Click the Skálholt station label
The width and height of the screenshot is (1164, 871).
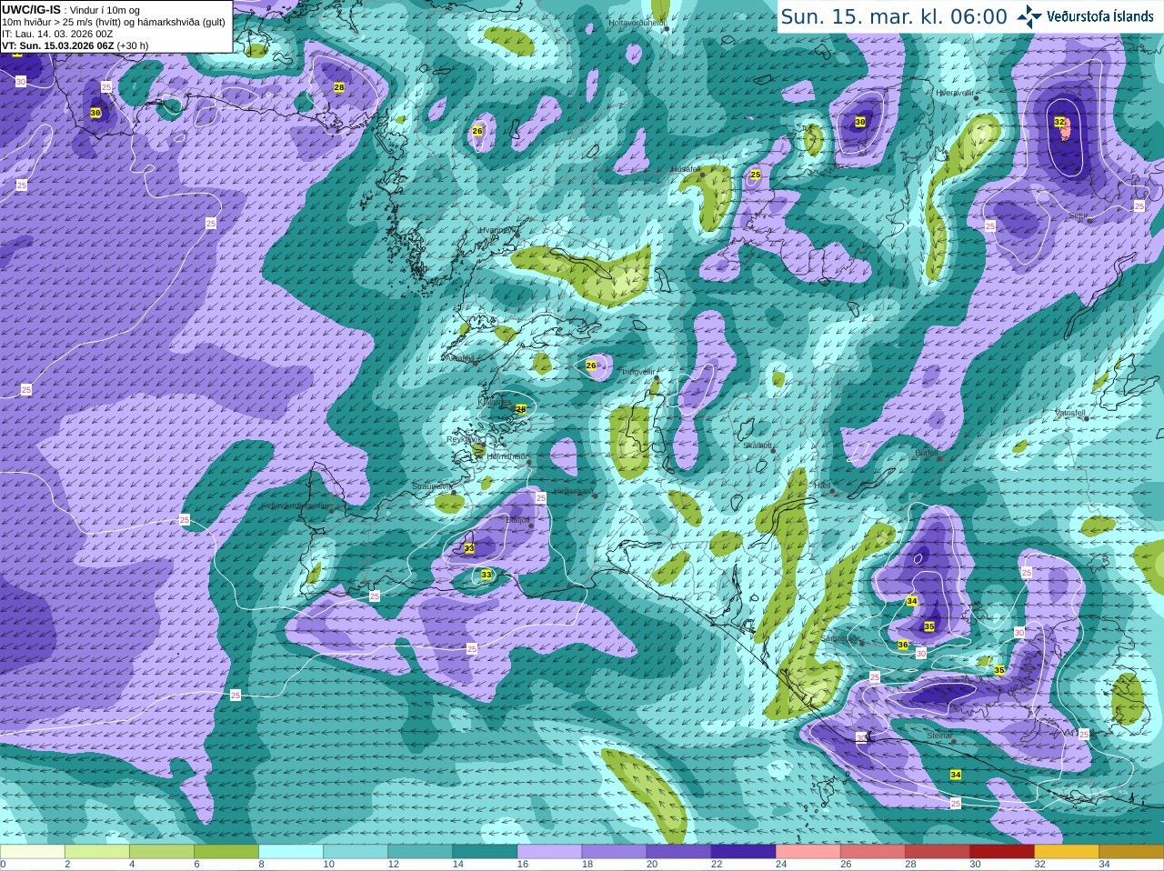click(x=758, y=446)
